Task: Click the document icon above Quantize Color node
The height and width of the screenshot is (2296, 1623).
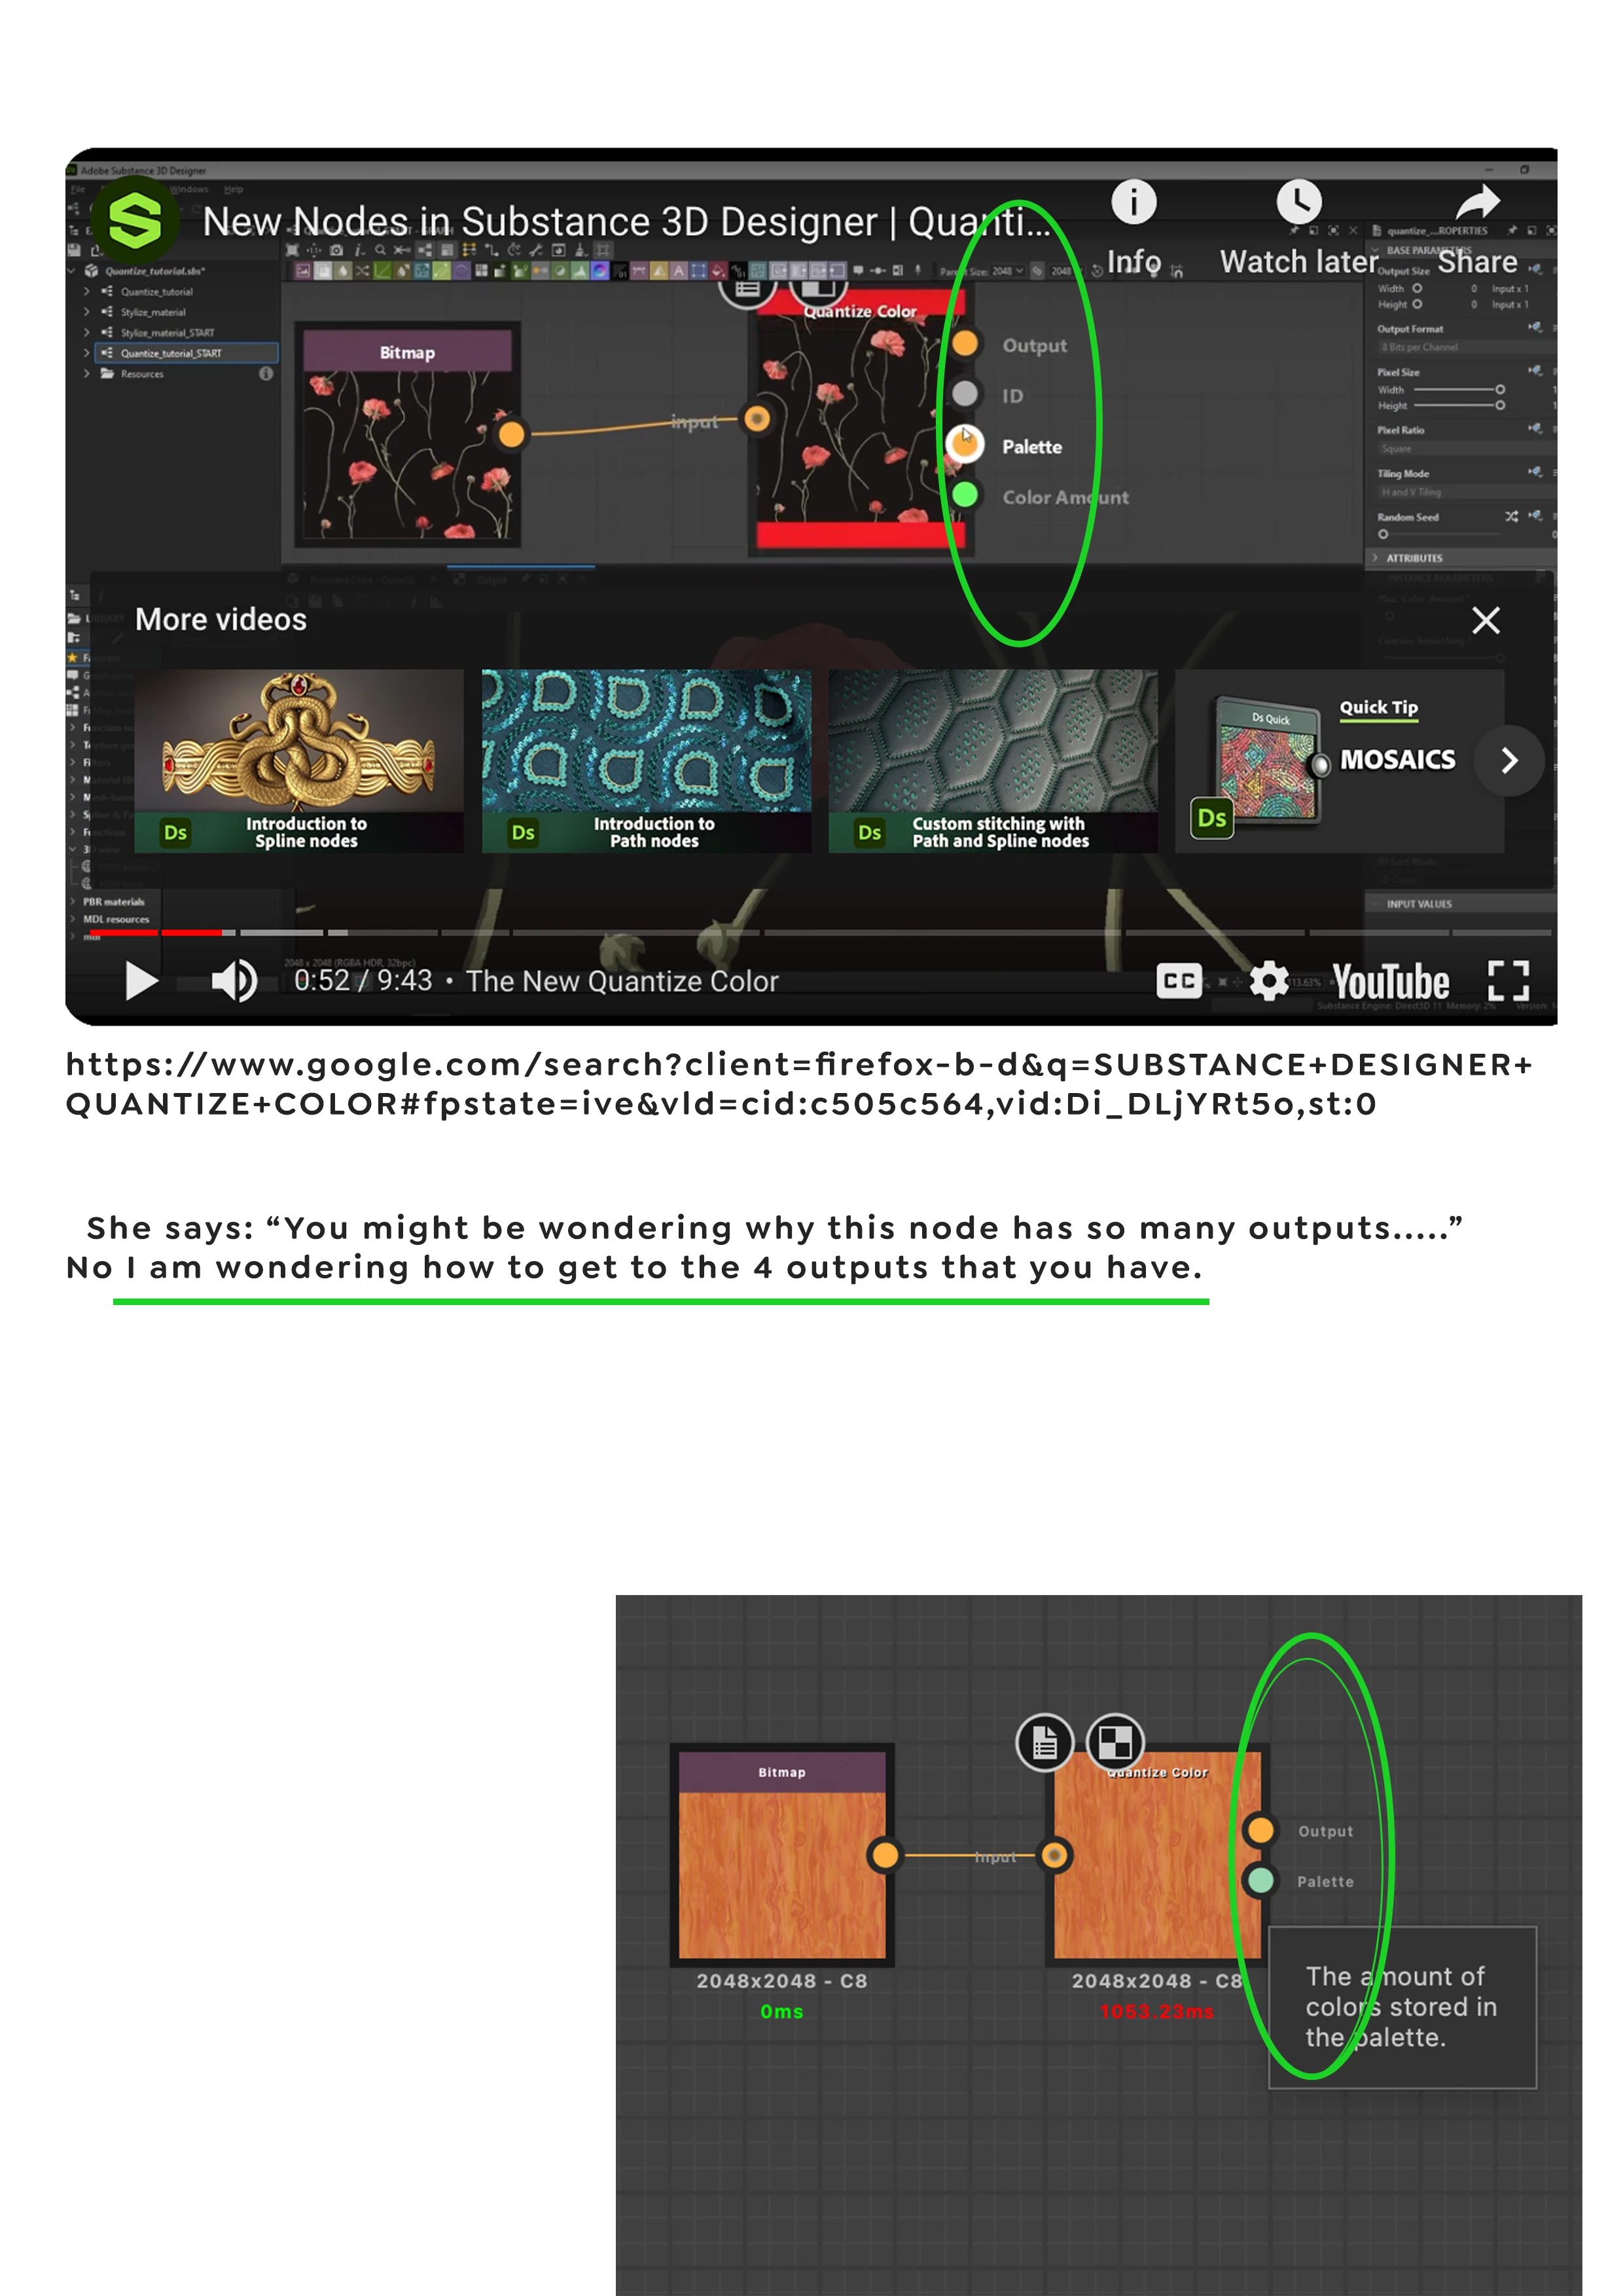Action: point(1044,1744)
